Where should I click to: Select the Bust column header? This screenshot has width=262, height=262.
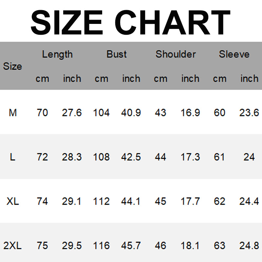(117, 54)
